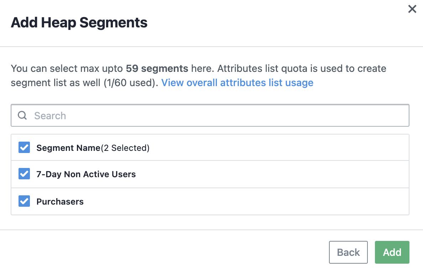The height and width of the screenshot is (269, 423).
Task: Click the Add Heap Segments dialog title
Action: click(x=79, y=23)
